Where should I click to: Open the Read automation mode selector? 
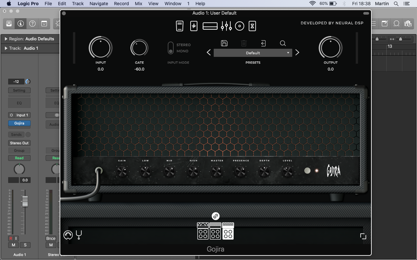pos(19,158)
